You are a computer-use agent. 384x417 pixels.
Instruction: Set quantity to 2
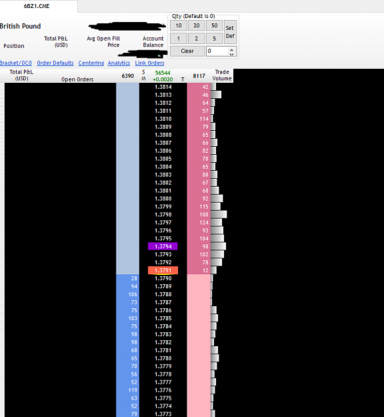coord(197,39)
